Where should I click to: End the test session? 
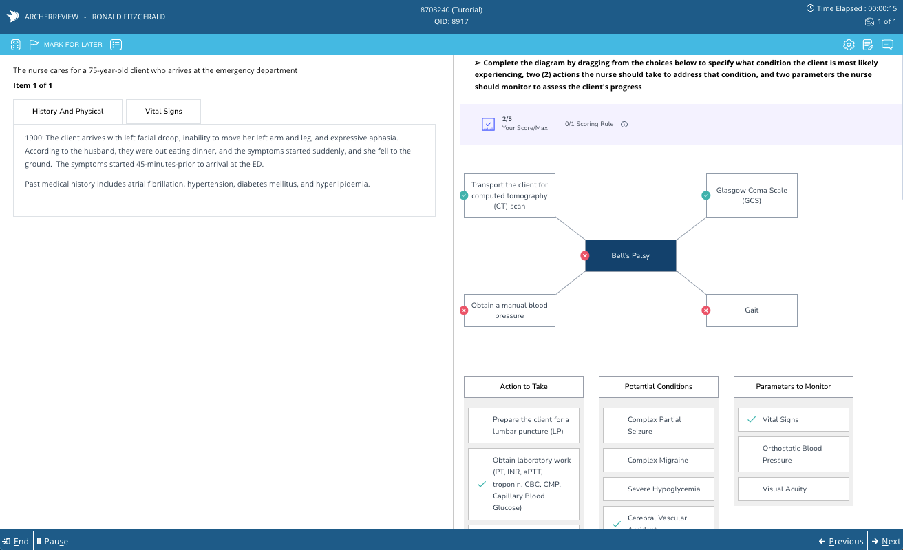[16, 541]
